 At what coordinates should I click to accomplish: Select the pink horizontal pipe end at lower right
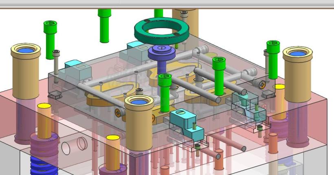click(x=244, y=149)
